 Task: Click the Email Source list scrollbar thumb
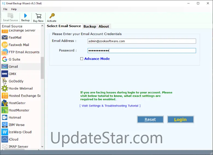click(x=42, y=68)
